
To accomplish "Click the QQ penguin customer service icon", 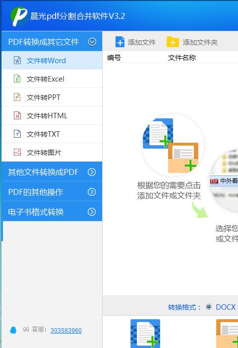I will pos(13,330).
